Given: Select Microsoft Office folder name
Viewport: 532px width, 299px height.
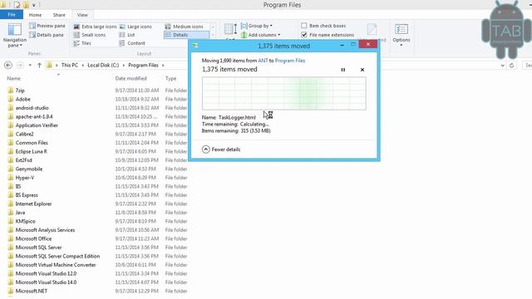Looking at the screenshot, I should 33,239.
